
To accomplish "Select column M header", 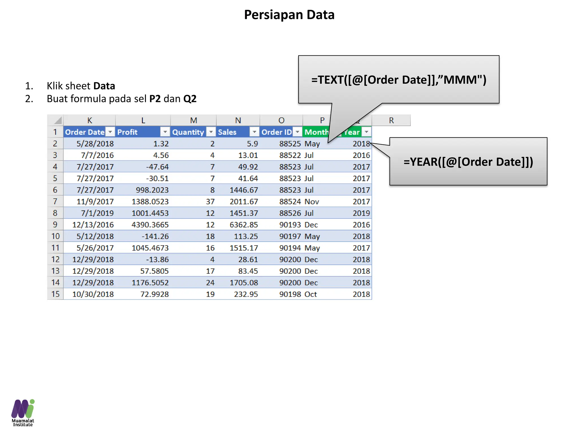I will point(193,120).
